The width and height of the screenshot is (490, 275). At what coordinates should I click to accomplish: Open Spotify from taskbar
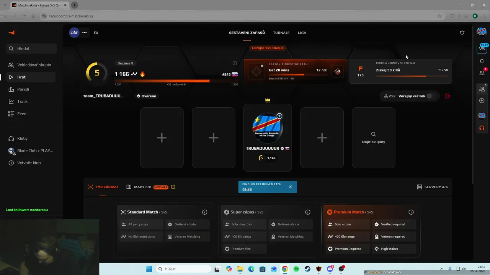tap(296, 269)
